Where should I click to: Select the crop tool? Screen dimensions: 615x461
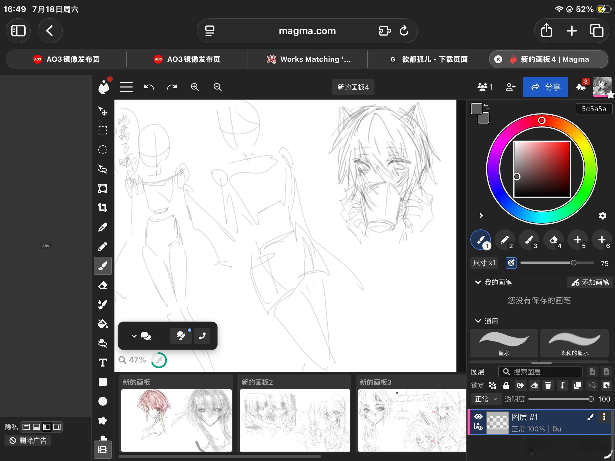(x=103, y=208)
